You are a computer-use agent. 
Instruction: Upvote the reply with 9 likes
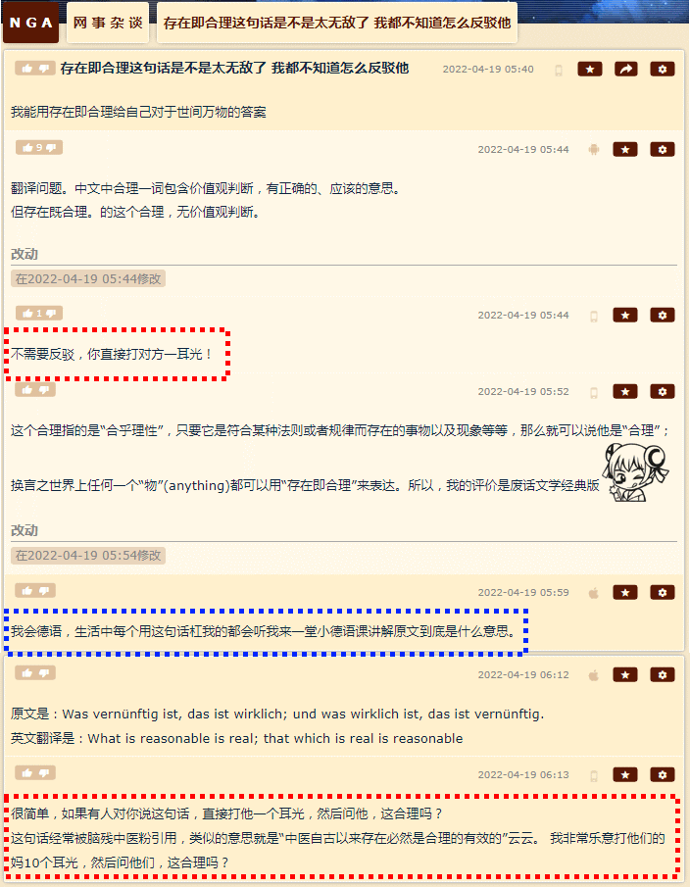(x=27, y=148)
